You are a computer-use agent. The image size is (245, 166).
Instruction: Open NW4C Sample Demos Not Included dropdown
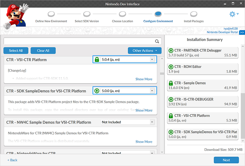(128, 122)
